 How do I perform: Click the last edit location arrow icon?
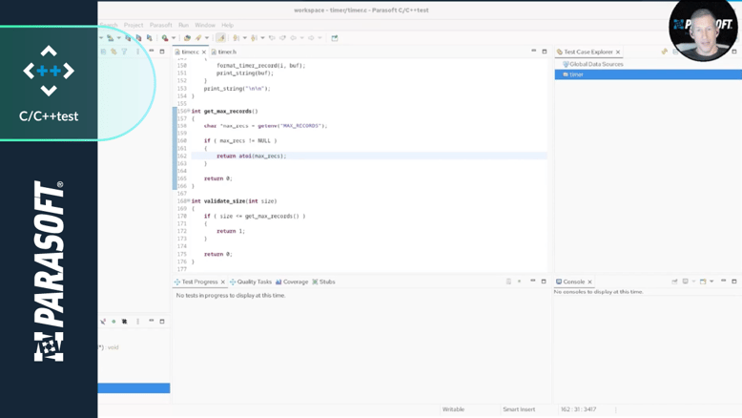click(x=272, y=38)
